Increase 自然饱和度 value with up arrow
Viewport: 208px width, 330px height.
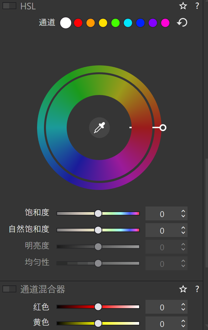[183, 228]
